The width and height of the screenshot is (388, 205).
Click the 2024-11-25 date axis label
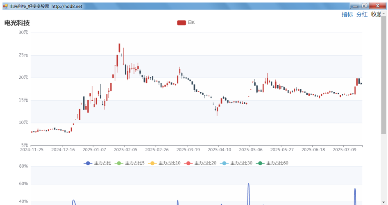(32, 150)
